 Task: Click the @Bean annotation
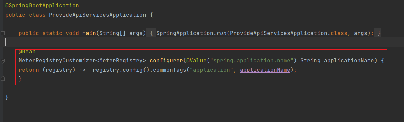click(x=27, y=52)
